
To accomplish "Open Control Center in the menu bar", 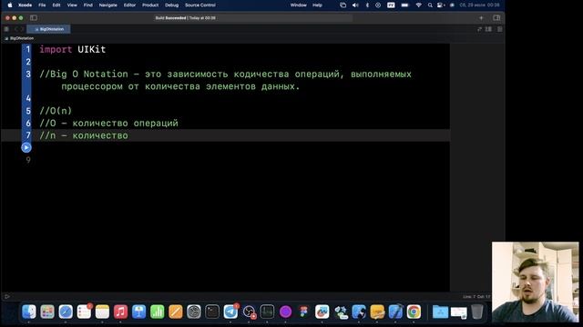I will click(x=441, y=5).
